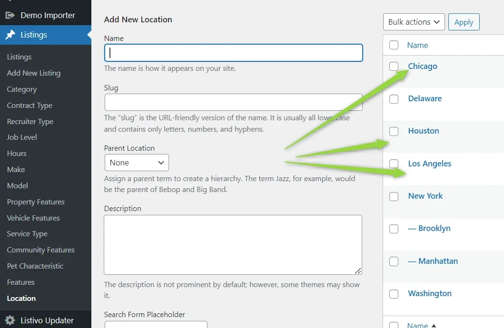Open Service Type in the sidebar
Viewport: 504px width, 328px height.
(27, 234)
